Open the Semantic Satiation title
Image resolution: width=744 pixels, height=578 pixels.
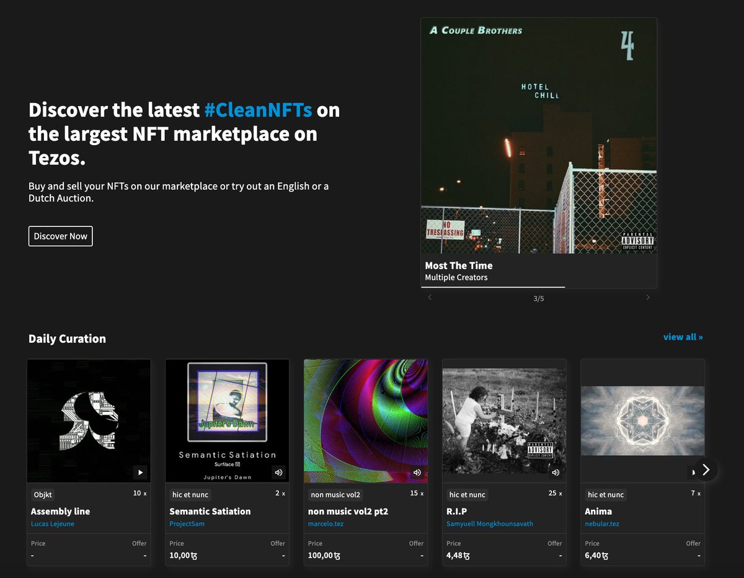click(210, 511)
